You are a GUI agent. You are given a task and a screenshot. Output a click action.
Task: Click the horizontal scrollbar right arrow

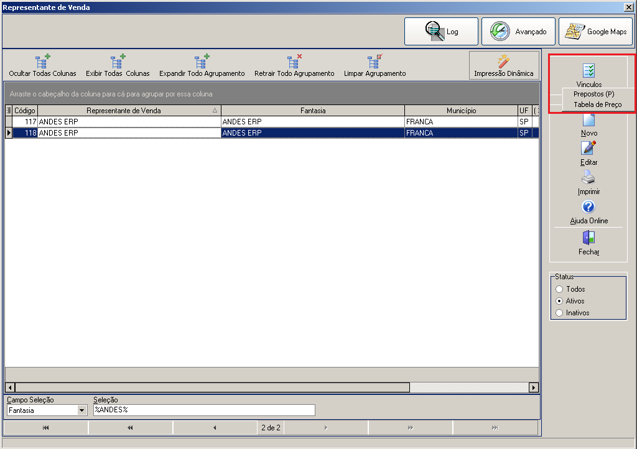pos(533,387)
